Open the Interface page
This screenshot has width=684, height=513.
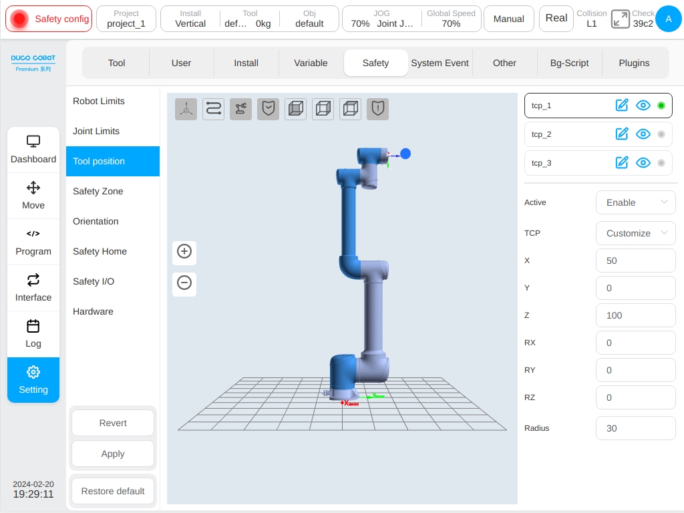[33, 288]
